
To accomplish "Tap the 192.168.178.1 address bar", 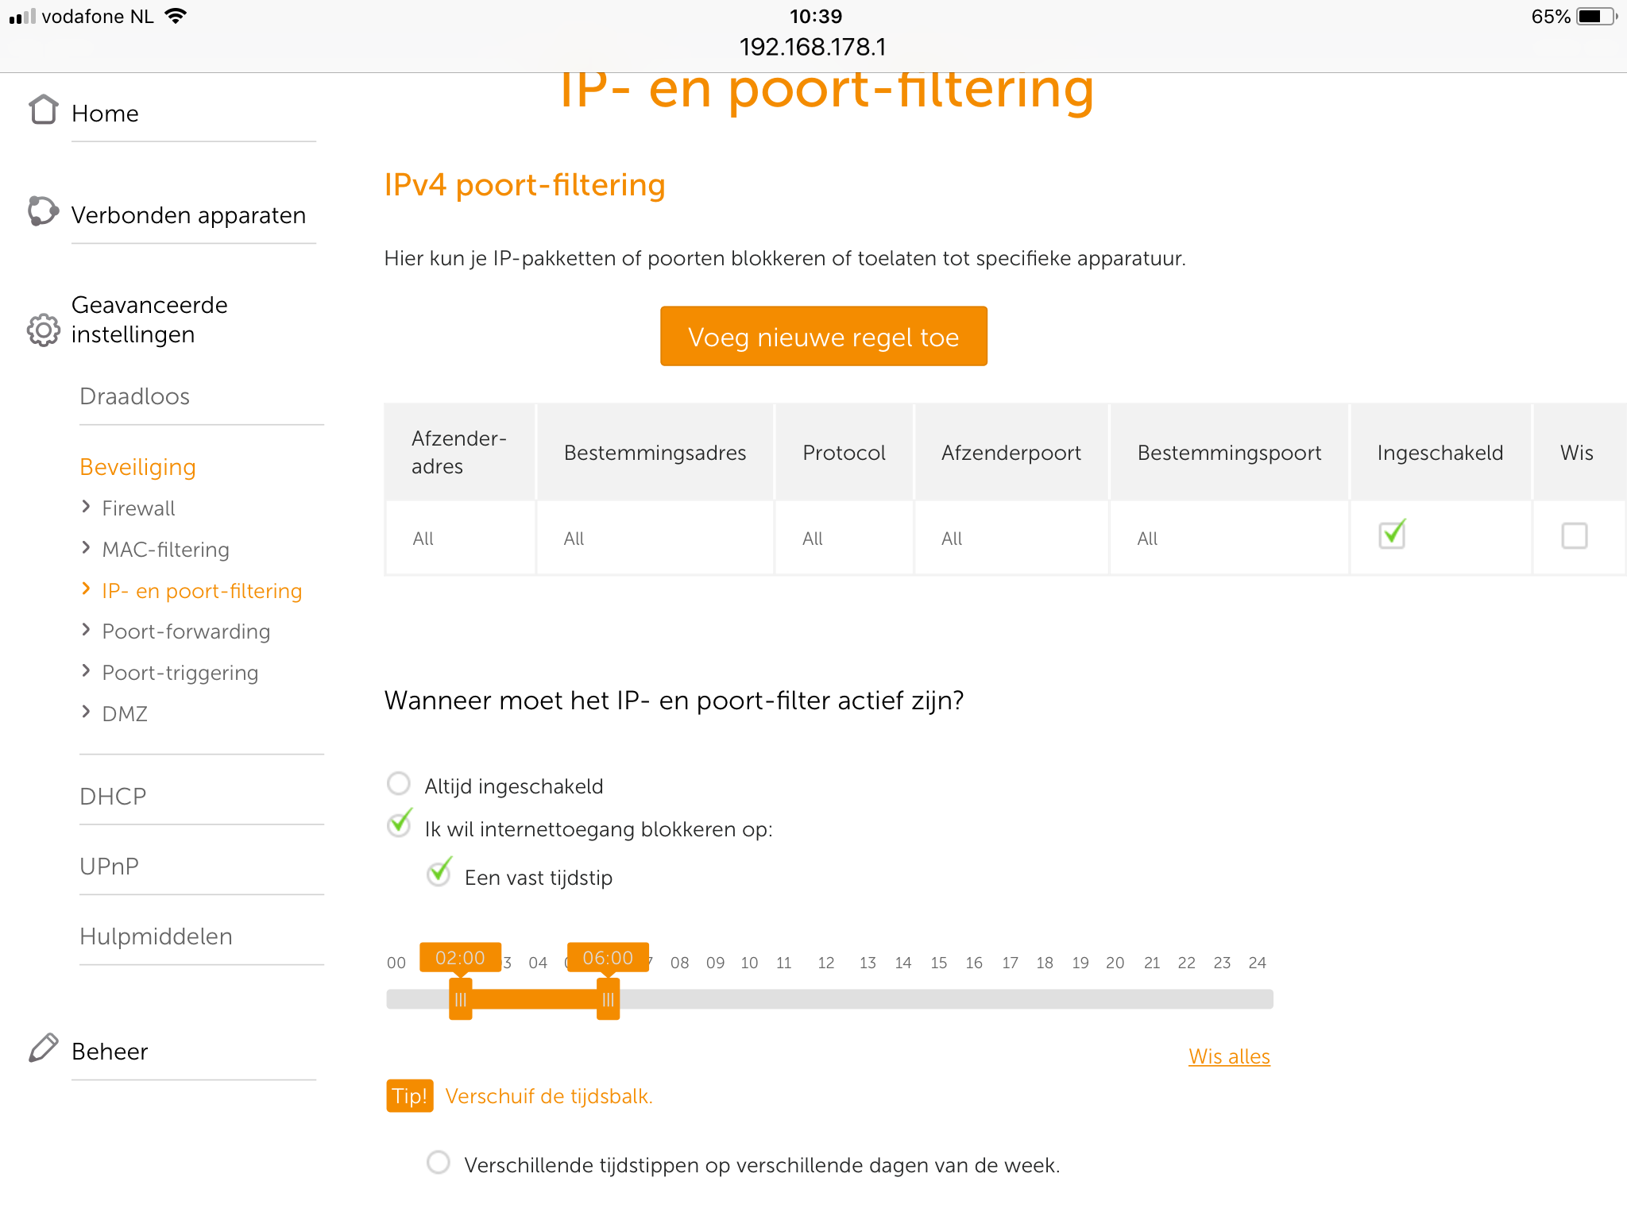I will (812, 47).
